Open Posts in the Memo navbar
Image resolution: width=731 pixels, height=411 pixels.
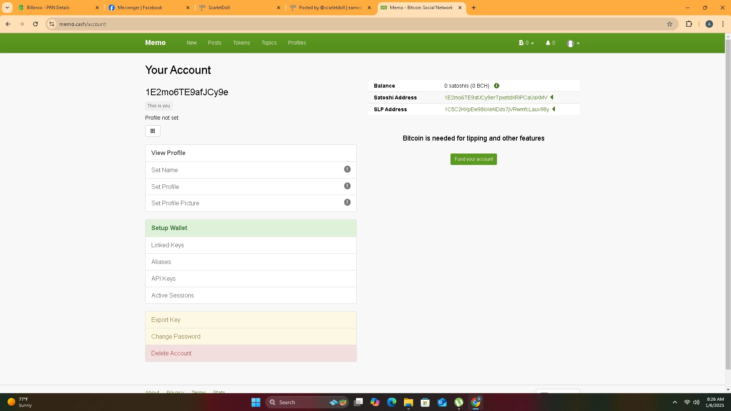215,43
